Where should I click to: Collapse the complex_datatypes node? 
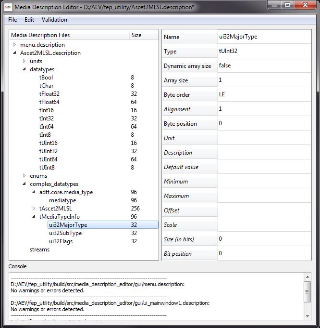tap(24, 184)
